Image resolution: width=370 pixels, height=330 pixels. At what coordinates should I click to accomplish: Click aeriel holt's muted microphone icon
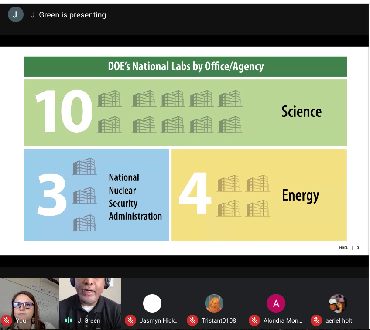(316, 320)
